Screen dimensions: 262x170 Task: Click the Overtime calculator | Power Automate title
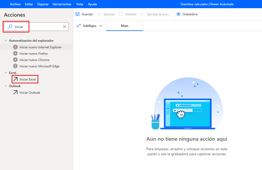click(x=207, y=4)
